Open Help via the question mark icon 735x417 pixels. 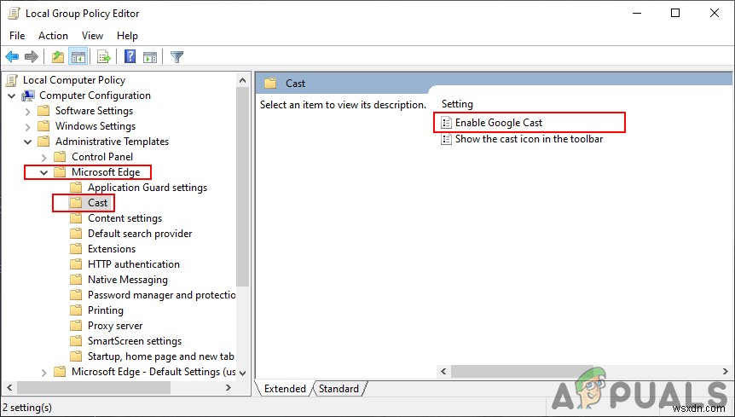(130, 57)
